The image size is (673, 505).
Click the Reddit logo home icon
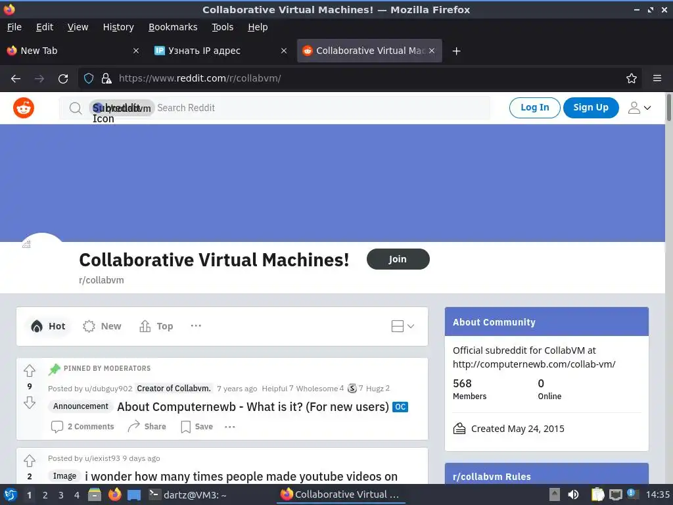click(x=24, y=107)
